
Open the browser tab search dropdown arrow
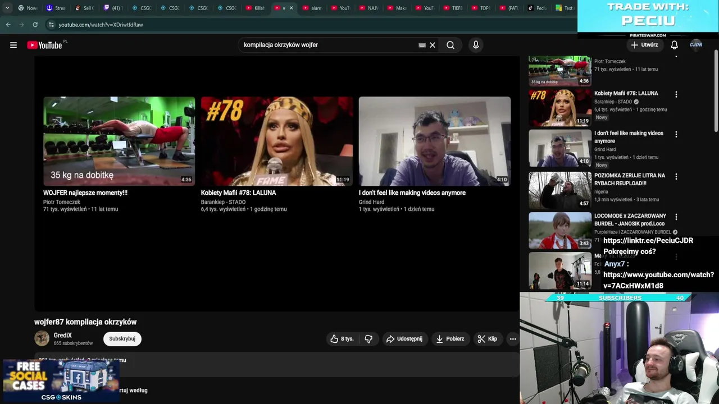pos(7,8)
